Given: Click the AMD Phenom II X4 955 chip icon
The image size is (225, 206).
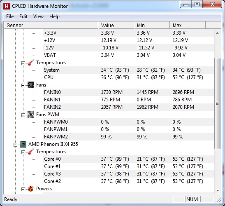Looking at the screenshot, I should point(23,144).
